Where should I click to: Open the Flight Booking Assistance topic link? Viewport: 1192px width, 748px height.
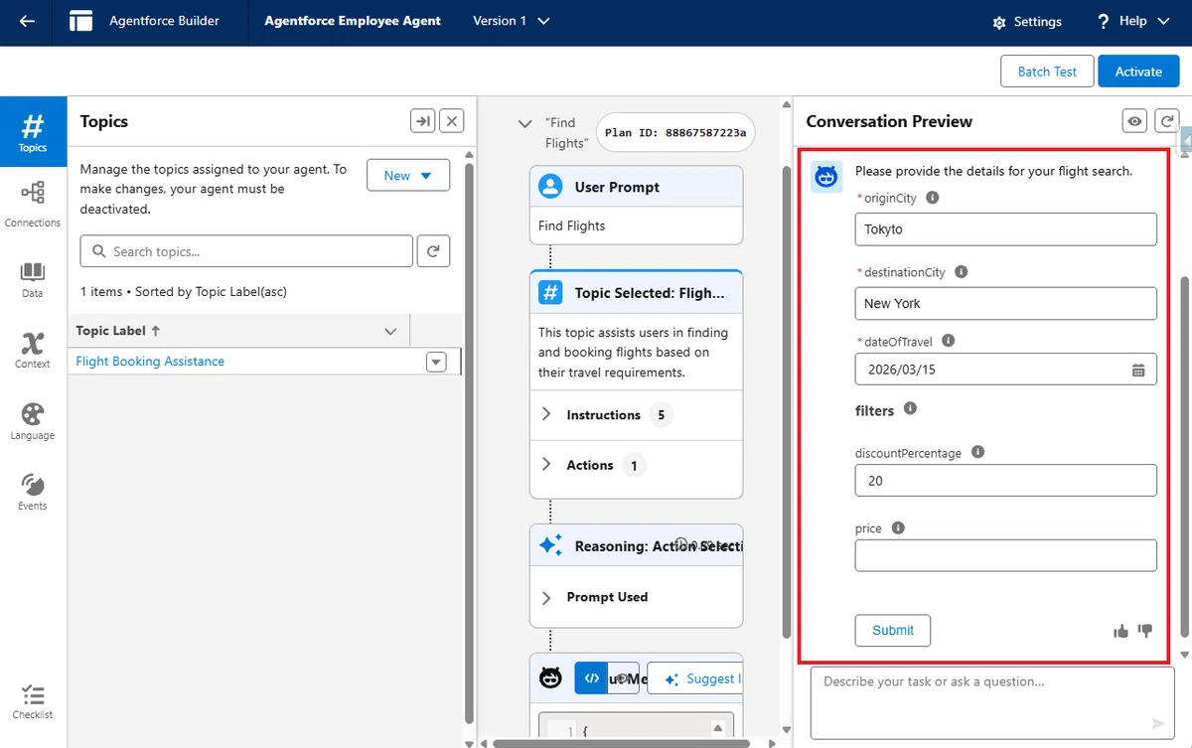[150, 362]
